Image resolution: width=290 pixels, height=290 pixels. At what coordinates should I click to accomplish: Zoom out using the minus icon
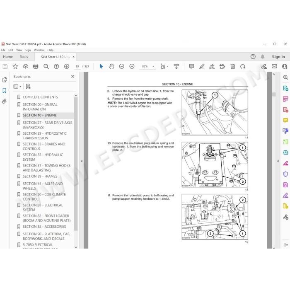[x=122, y=66]
